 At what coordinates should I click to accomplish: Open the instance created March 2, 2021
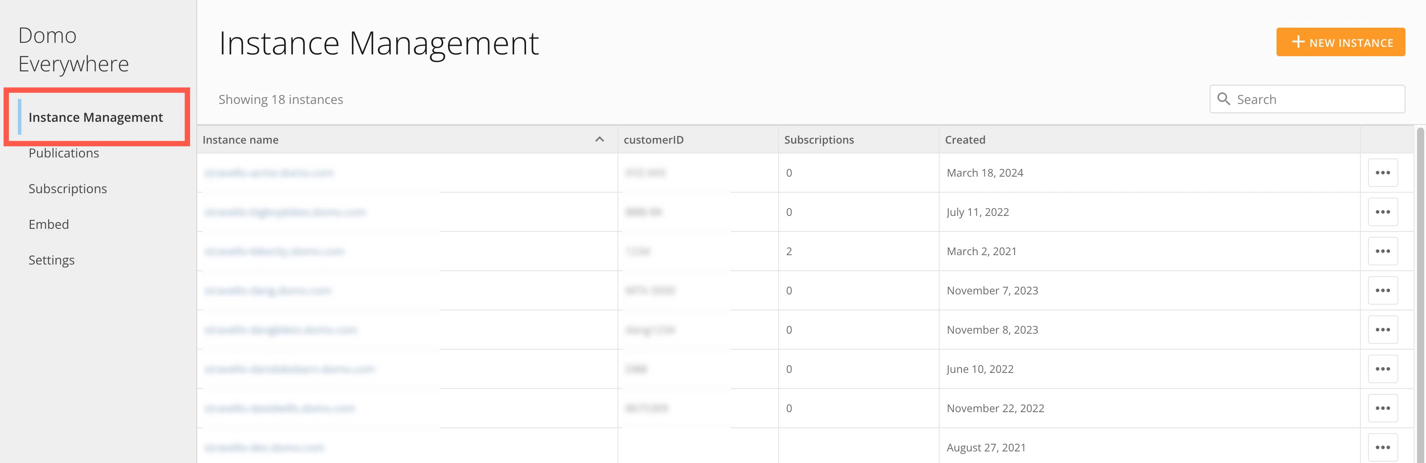click(274, 251)
